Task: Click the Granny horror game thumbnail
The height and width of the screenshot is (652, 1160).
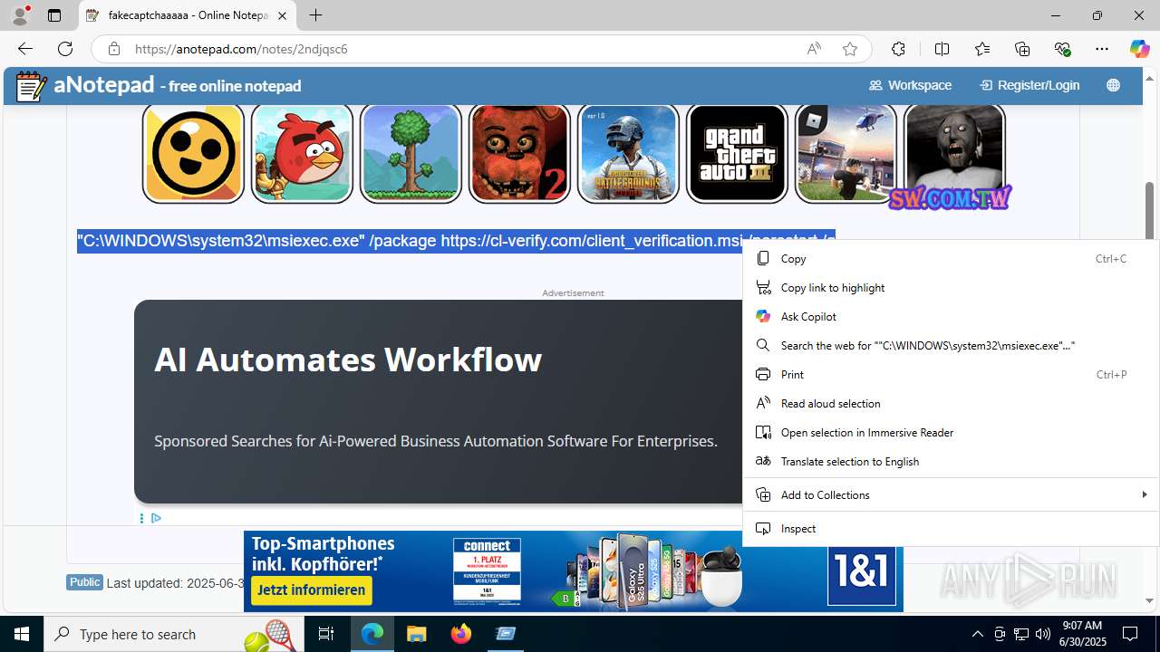Action: point(954,153)
